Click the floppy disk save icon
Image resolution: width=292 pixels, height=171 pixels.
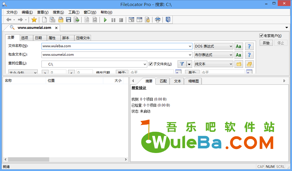tap(68, 20)
